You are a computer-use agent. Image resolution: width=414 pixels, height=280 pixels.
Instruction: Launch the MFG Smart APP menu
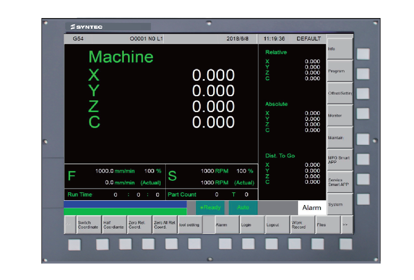340,159
